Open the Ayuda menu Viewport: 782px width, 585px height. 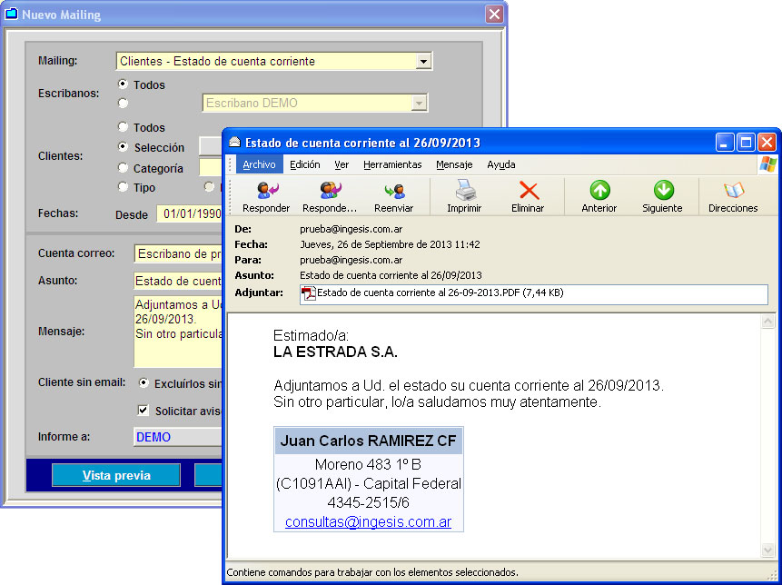click(x=501, y=164)
